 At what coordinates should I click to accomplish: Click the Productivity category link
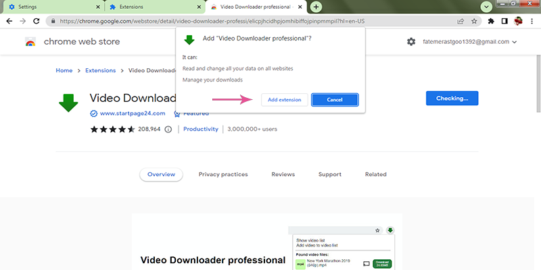tap(201, 129)
